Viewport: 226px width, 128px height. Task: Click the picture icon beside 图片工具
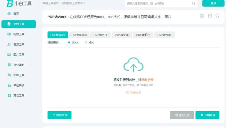9,55
